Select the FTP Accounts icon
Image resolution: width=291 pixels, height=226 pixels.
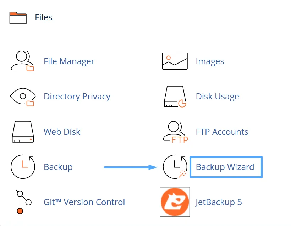175,132
